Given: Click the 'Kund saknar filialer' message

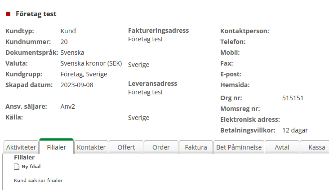Looking at the screenshot, I should pos(38,181).
